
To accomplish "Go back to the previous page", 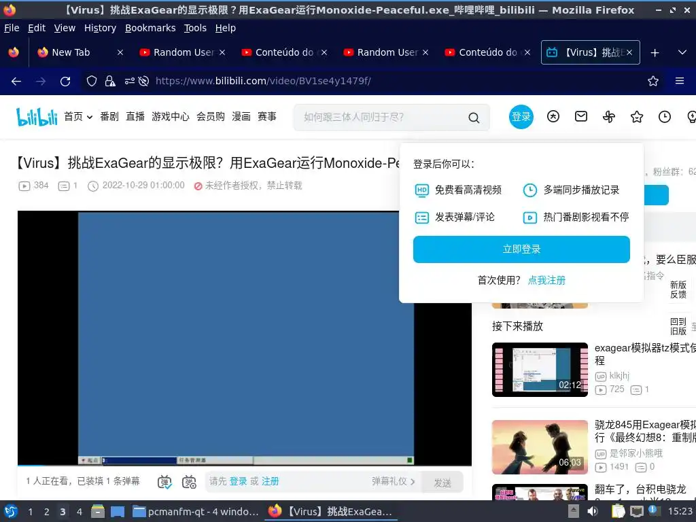I will 16,82.
